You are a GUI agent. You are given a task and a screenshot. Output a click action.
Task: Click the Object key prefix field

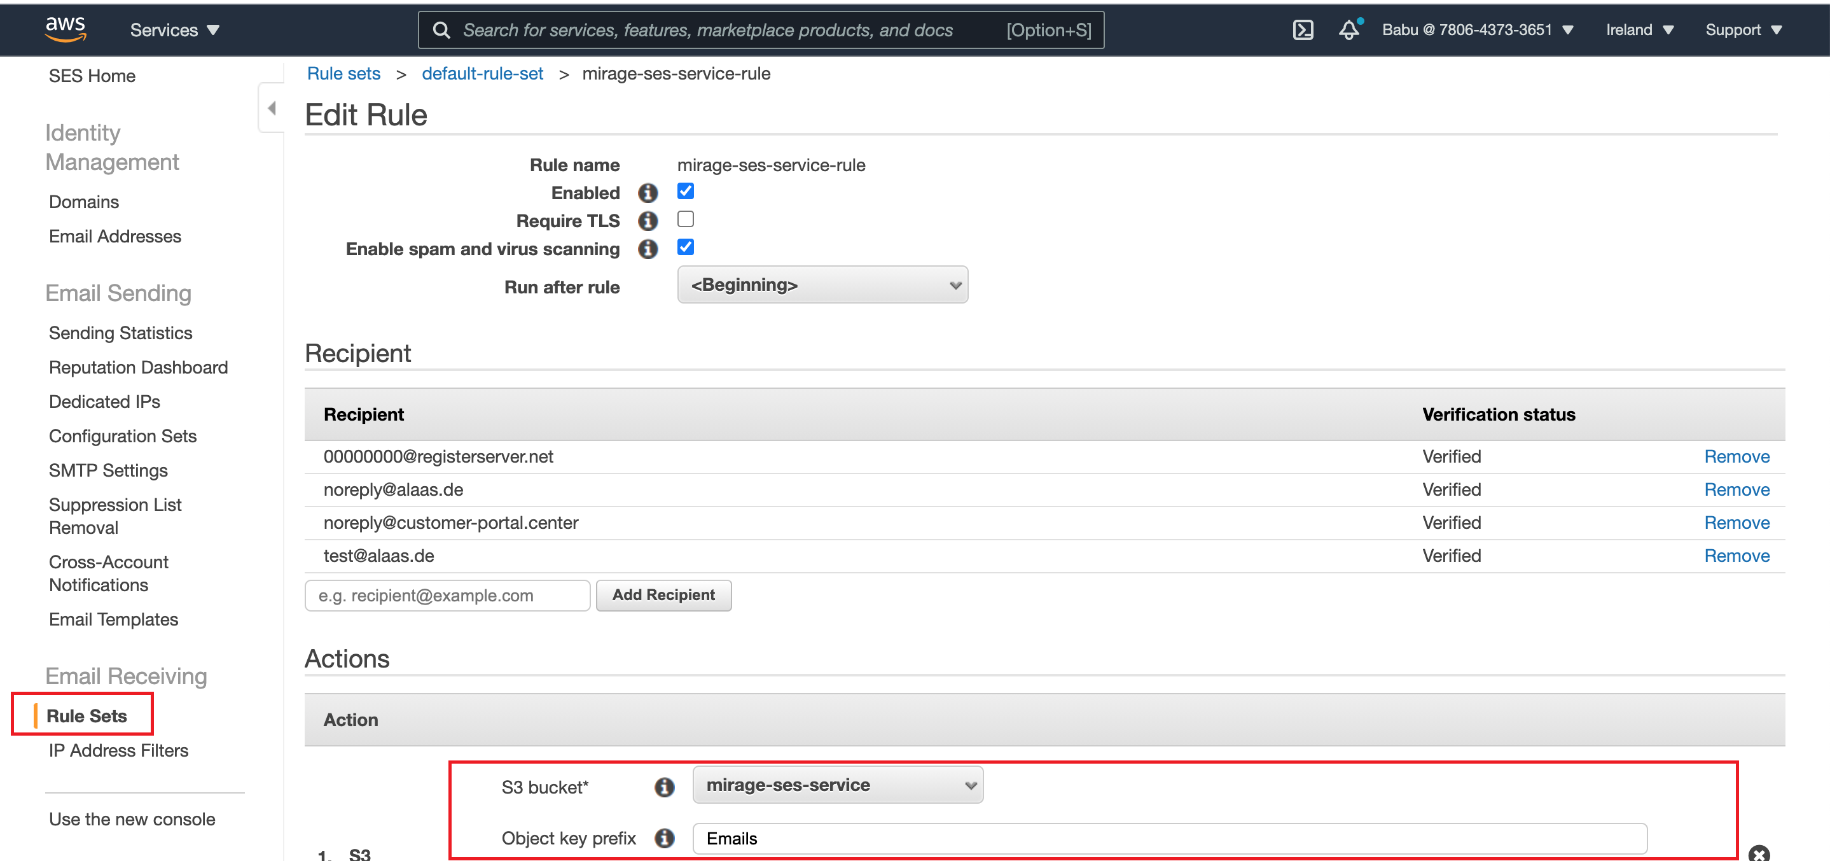1169,838
